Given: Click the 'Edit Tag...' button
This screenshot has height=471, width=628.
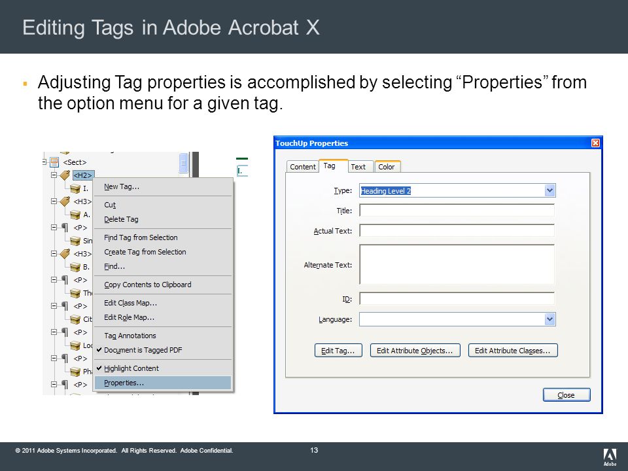Looking at the screenshot, I should point(338,351).
